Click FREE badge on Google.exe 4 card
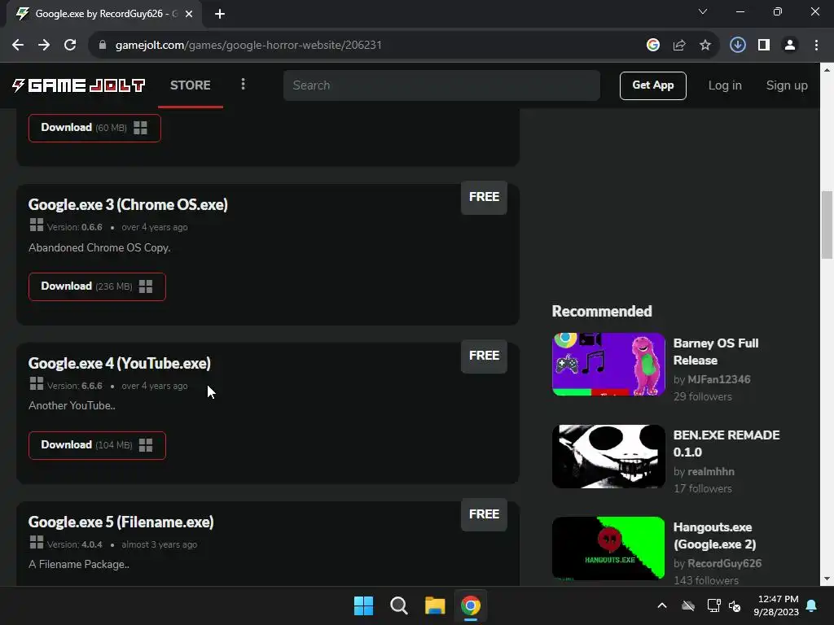834x625 pixels. (484, 356)
